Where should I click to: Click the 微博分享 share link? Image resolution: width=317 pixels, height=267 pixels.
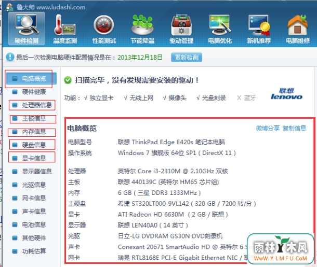(x=268, y=128)
